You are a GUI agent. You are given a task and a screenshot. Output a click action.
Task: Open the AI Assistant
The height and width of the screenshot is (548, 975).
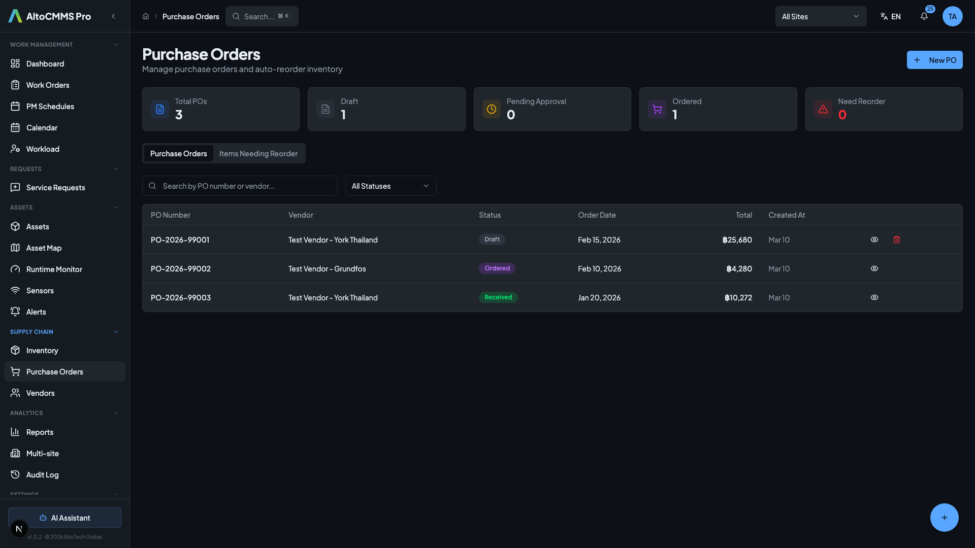(64, 518)
